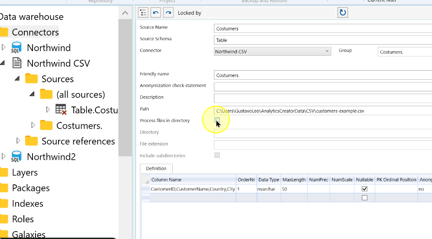Select the Connectors tree item label
This screenshot has height=239, width=432.
(x=35, y=32)
